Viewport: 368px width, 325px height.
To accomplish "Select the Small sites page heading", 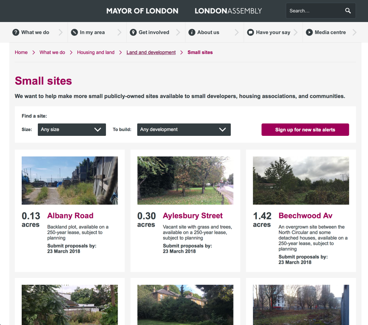I will tap(43, 81).
